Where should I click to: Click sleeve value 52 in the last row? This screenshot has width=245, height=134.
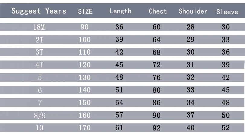click(226, 128)
